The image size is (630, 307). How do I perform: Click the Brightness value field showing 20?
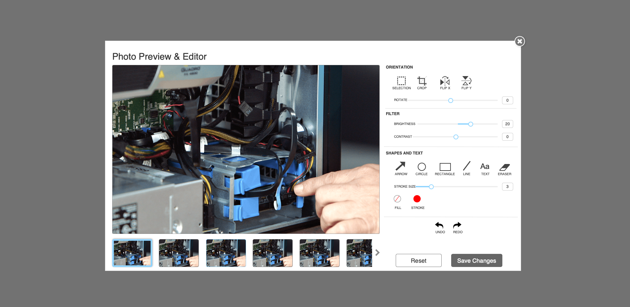coord(507,124)
